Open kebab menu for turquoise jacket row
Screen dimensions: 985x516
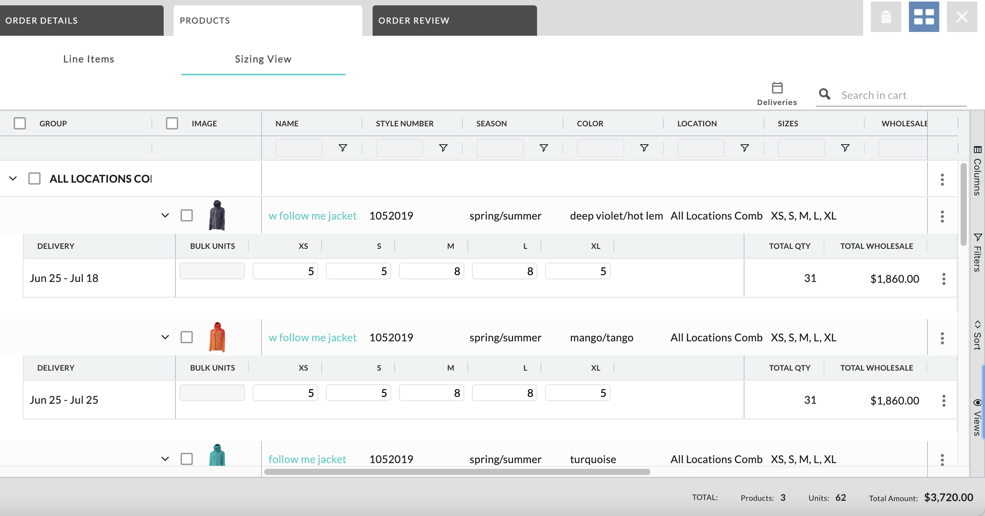click(x=942, y=459)
